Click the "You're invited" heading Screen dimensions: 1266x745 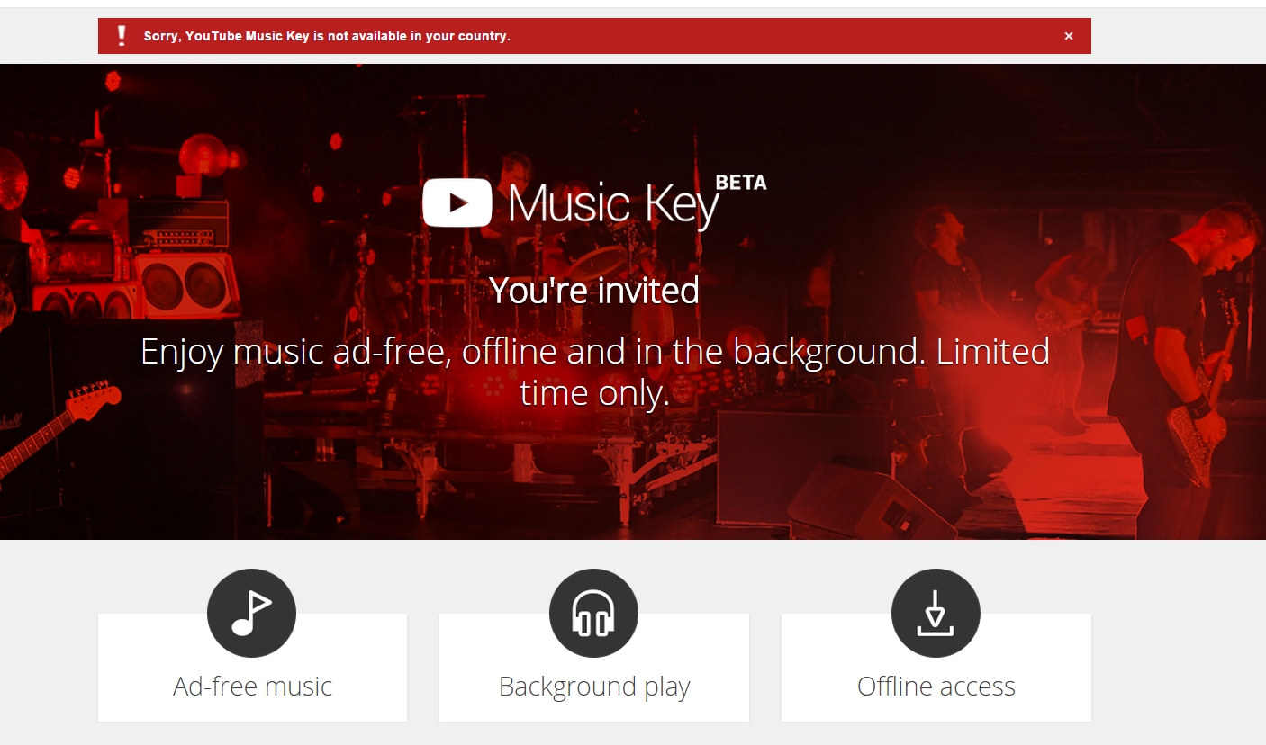(594, 291)
